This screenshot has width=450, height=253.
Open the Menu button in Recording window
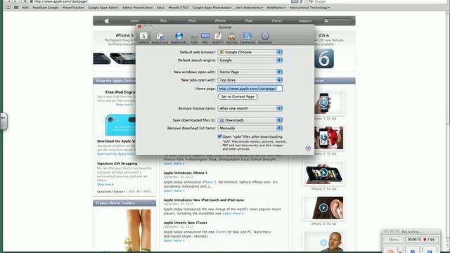[394, 240]
